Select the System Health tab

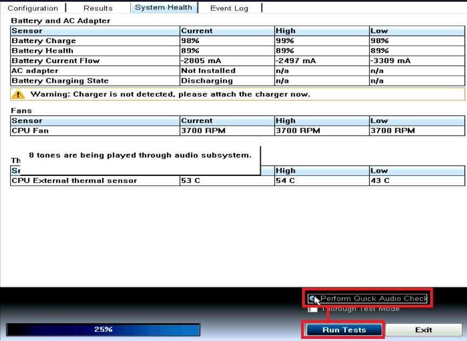click(x=163, y=7)
